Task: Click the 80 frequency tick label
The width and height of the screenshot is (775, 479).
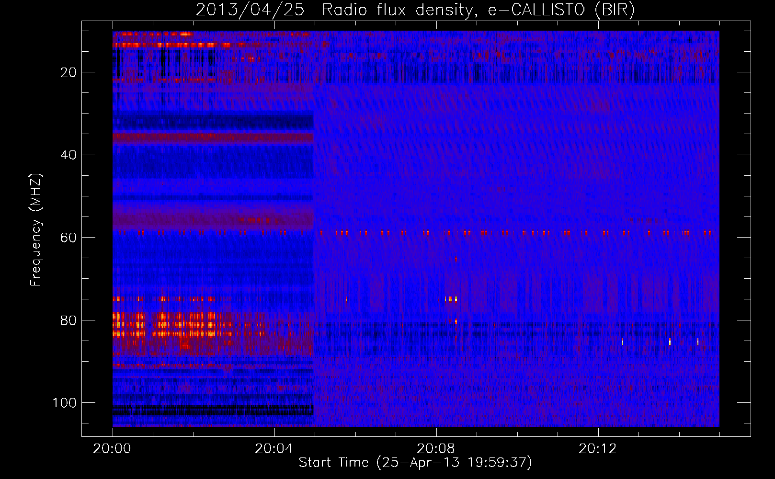Action: pyautogui.click(x=68, y=320)
